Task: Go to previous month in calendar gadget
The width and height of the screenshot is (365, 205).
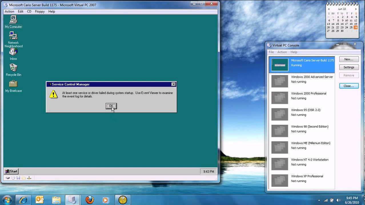Action: coord(328,9)
